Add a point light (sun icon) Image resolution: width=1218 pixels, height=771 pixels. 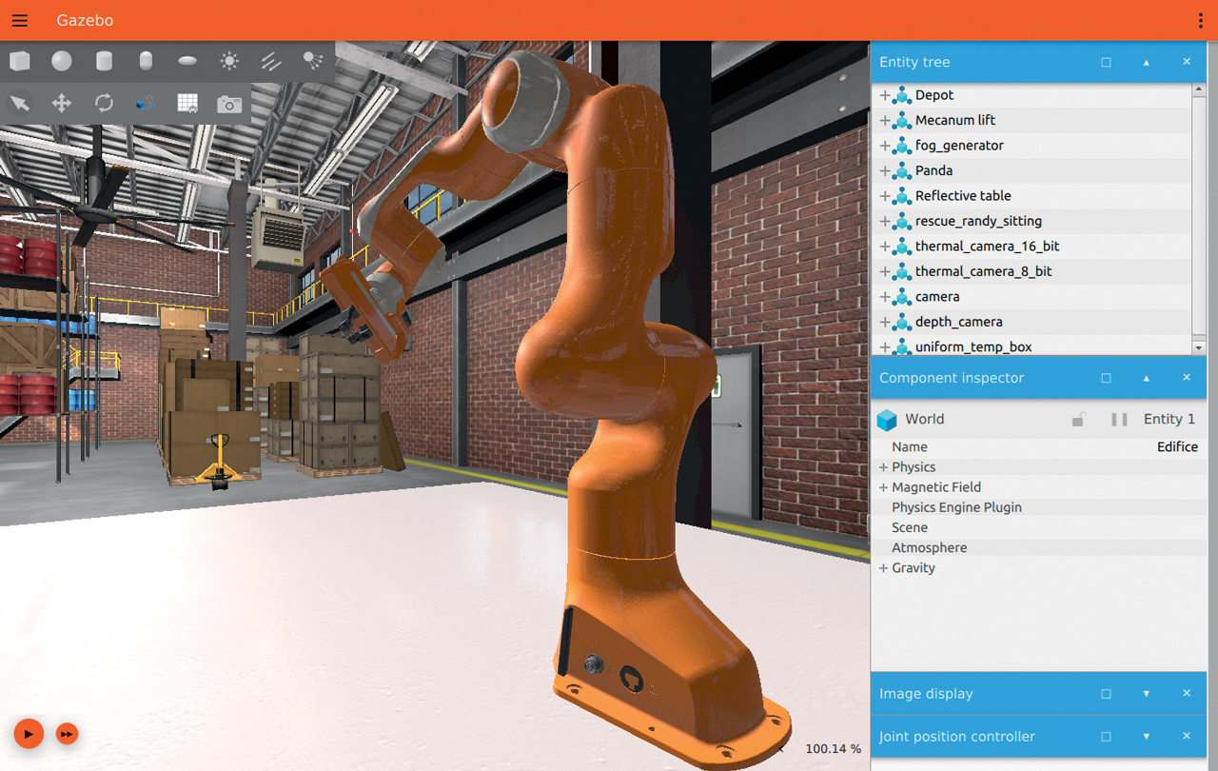point(229,62)
